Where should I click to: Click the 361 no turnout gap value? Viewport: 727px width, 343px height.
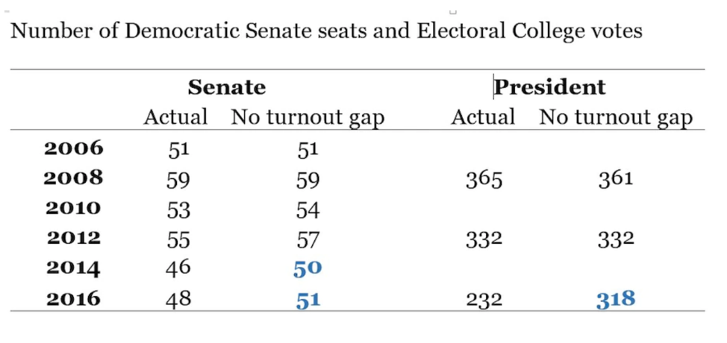[616, 180]
